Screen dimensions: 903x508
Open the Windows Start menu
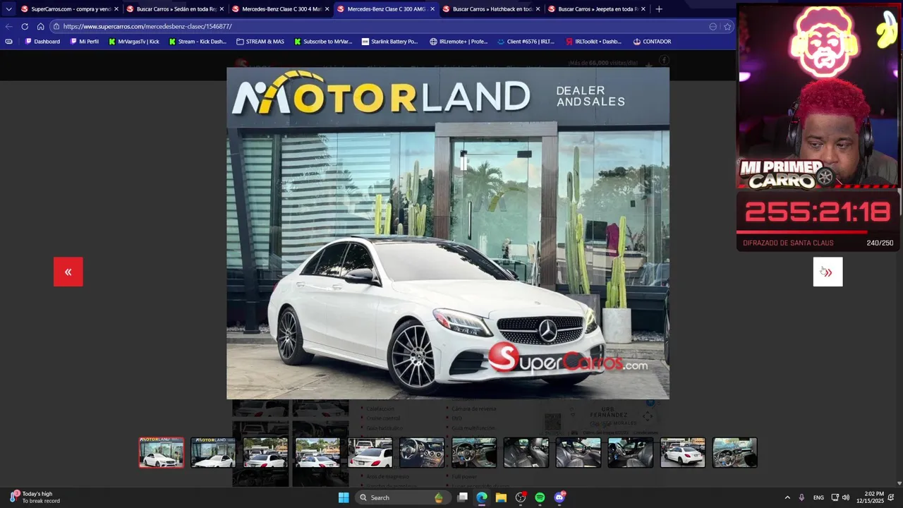pyautogui.click(x=344, y=497)
